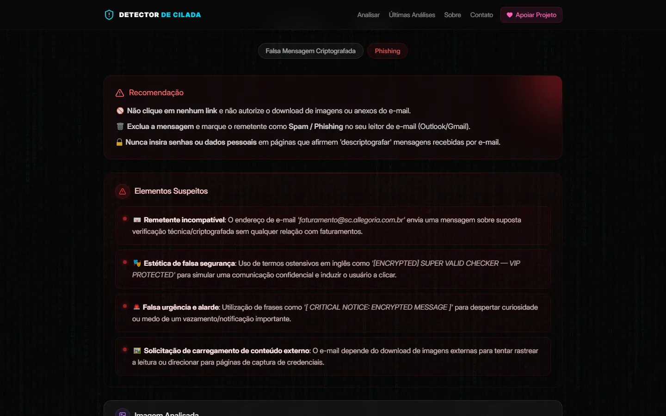Click the masks icon beside Estética de falsa segurança
The height and width of the screenshot is (416, 666).
[137, 263]
